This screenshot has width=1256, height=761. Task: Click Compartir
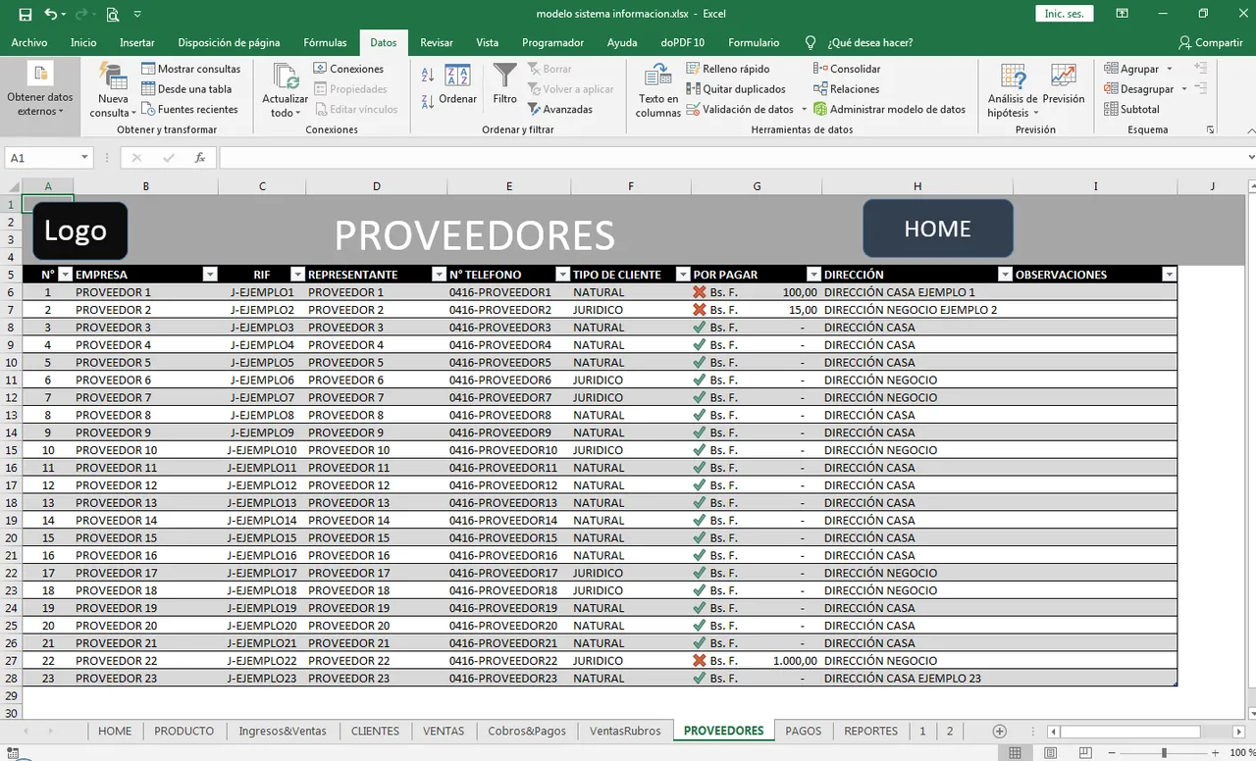point(1212,42)
